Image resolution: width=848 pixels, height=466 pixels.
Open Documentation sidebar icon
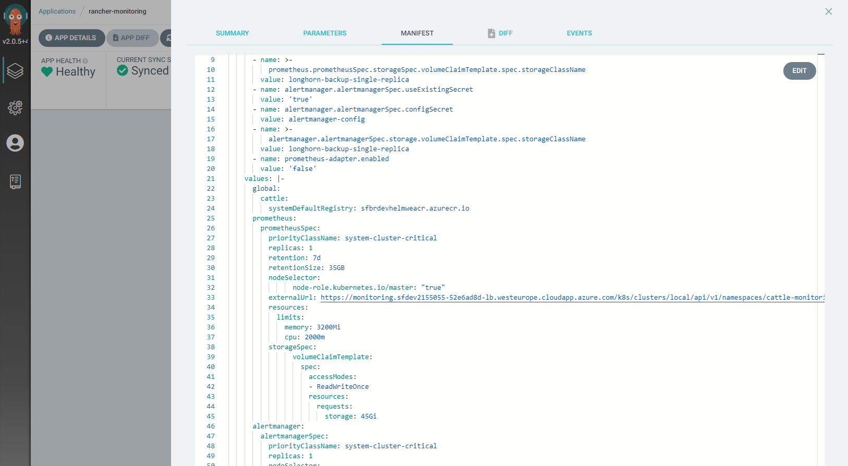pos(15,181)
